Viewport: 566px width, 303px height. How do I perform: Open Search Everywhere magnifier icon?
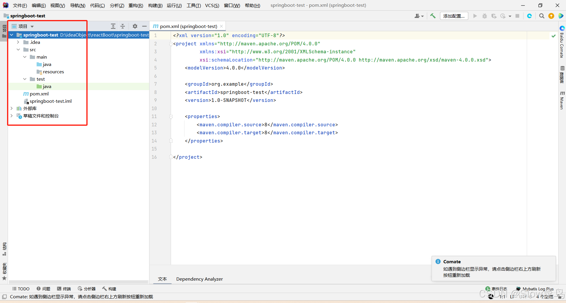coord(542,16)
